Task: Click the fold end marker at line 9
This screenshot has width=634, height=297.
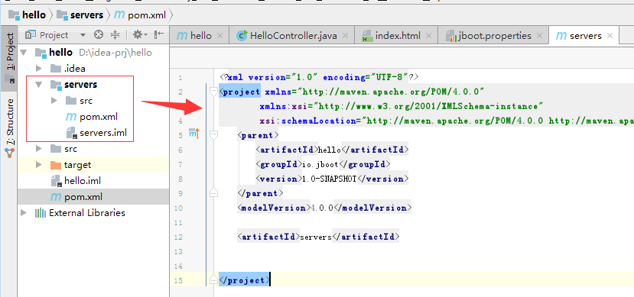Action: (x=213, y=193)
